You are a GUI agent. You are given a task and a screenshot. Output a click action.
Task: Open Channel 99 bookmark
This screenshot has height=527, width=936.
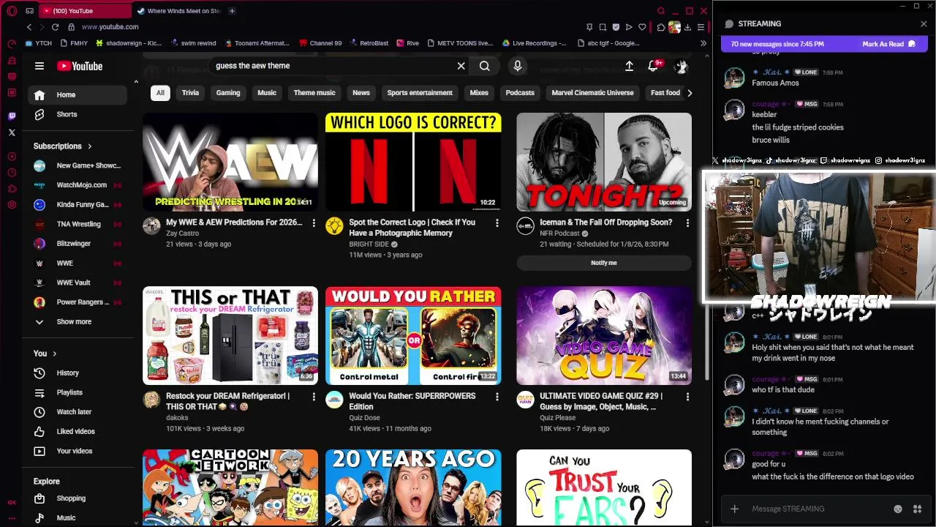pyautogui.click(x=320, y=43)
